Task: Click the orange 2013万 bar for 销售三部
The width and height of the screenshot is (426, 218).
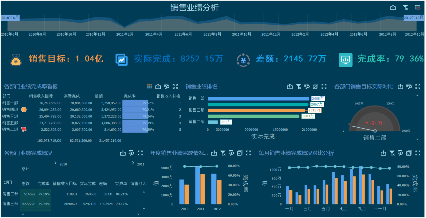Action: pyautogui.click(x=257, y=110)
